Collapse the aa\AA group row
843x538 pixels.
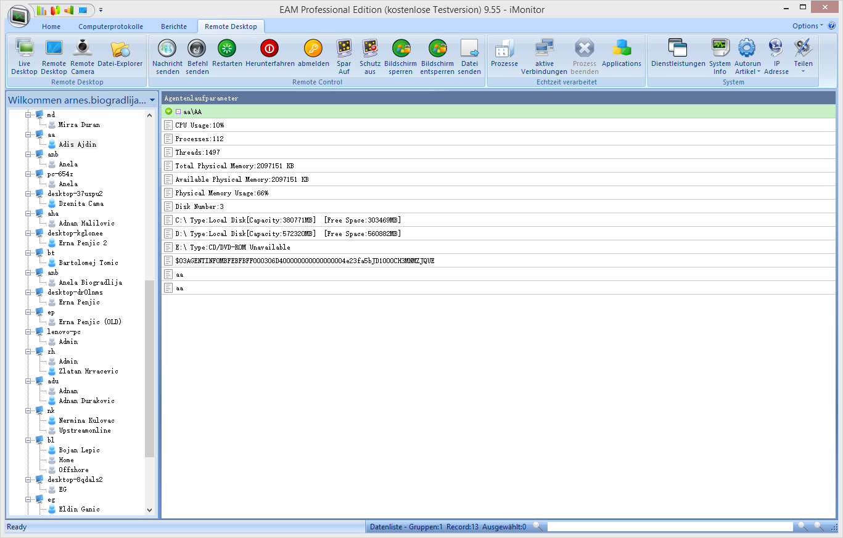[169, 112]
